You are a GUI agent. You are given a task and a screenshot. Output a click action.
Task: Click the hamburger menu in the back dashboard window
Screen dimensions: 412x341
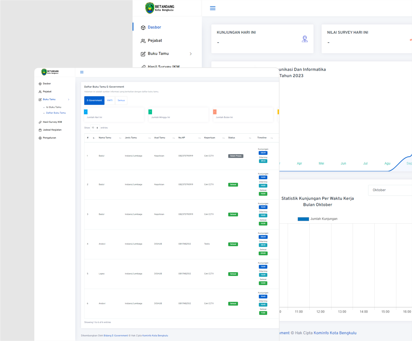click(x=213, y=8)
